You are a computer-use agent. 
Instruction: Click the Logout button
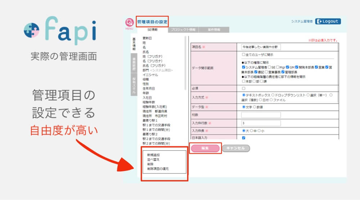click(328, 21)
